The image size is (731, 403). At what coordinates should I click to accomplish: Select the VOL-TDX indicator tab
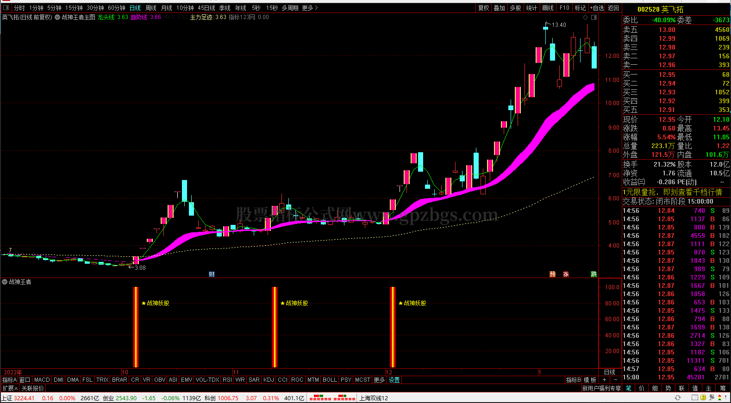click(207, 380)
